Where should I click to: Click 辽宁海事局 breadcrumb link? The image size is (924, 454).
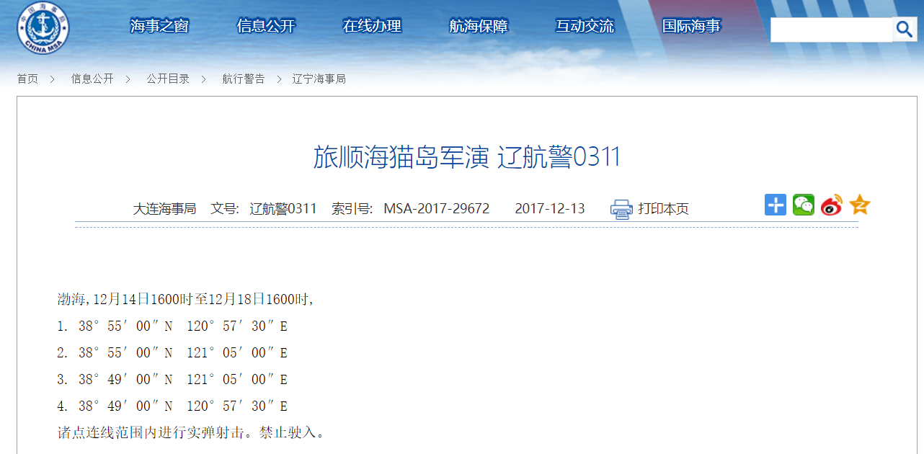(x=319, y=79)
